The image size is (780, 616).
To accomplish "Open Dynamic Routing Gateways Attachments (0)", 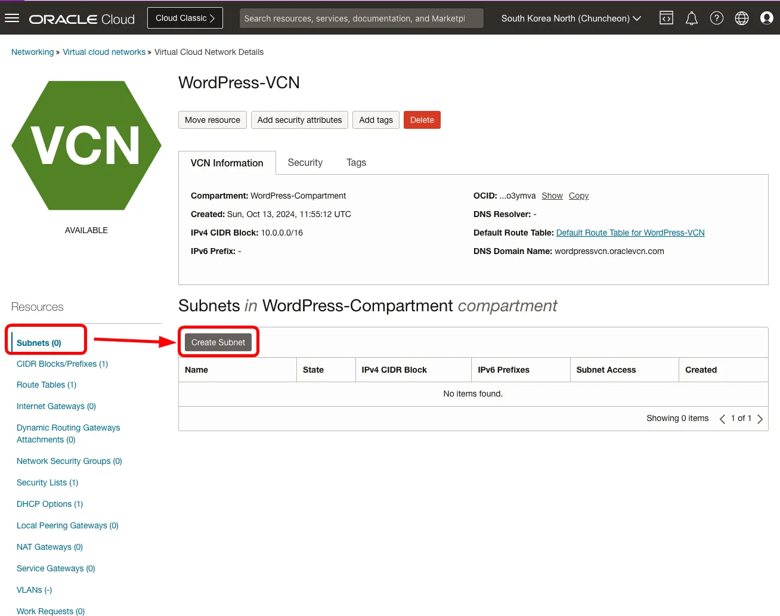I will point(69,434).
